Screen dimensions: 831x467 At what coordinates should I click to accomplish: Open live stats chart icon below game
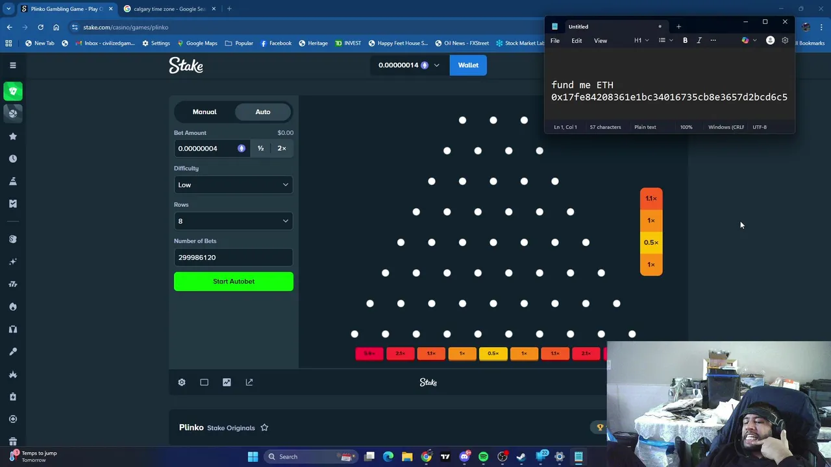click(x=227, y=382)
